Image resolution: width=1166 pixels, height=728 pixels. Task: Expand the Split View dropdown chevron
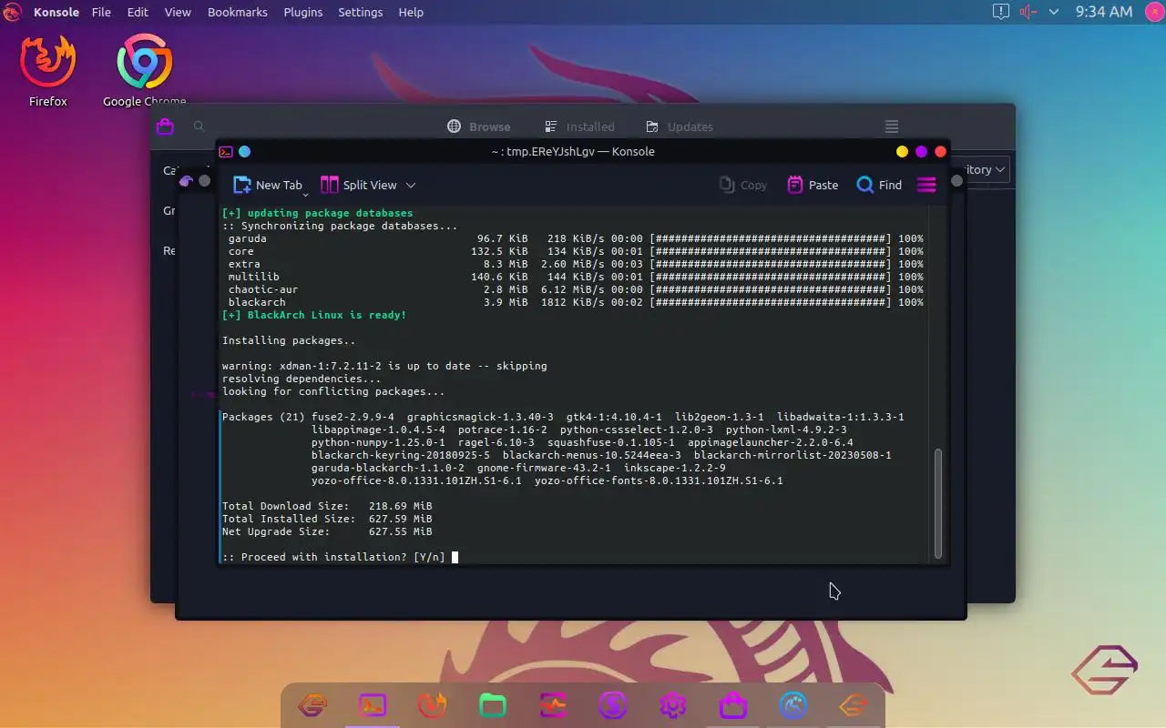[411, 185]
